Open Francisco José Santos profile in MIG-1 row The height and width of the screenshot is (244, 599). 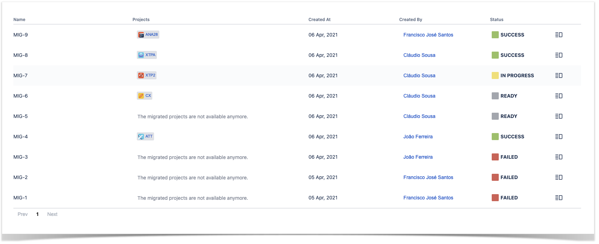[428, 198]
